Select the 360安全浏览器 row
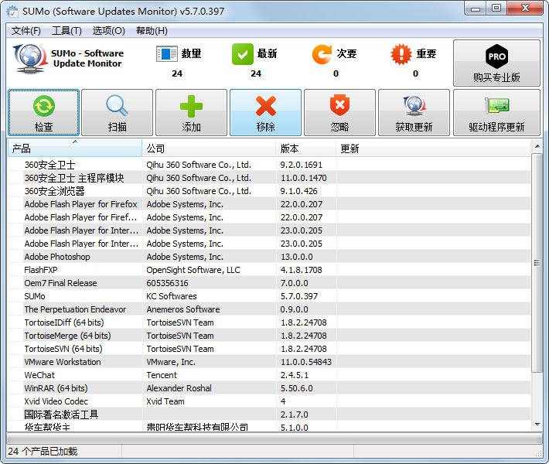 pos(269,191)
